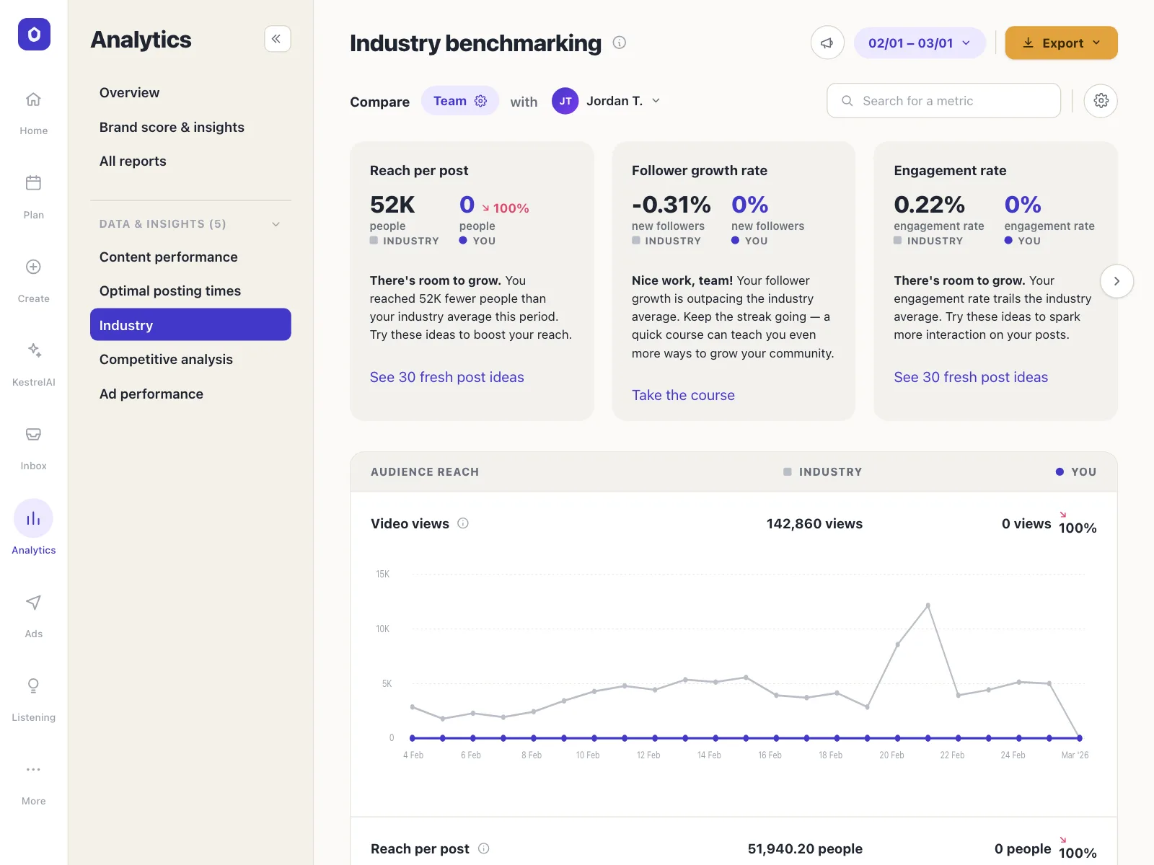1154x865 pixels.
Task: Open the date range 02/01 – 03/01 picker
Action: [920, 43]
